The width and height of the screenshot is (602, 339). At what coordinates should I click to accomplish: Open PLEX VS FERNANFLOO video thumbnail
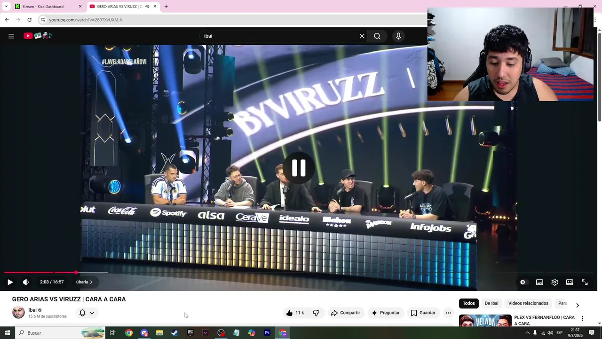(x=485, y=320)
